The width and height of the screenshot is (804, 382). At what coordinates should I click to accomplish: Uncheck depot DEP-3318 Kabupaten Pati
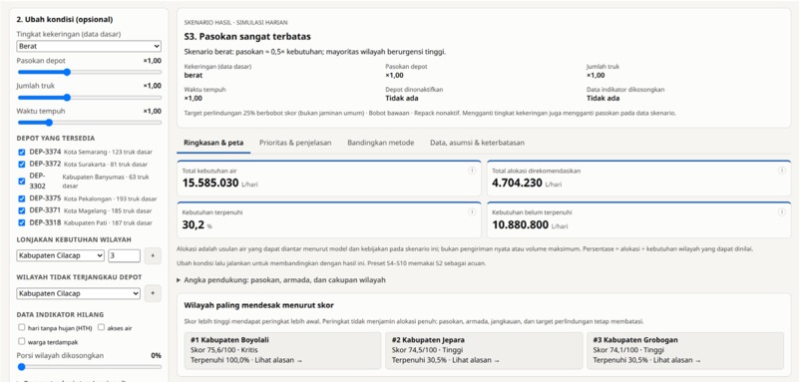coord(22,222)
